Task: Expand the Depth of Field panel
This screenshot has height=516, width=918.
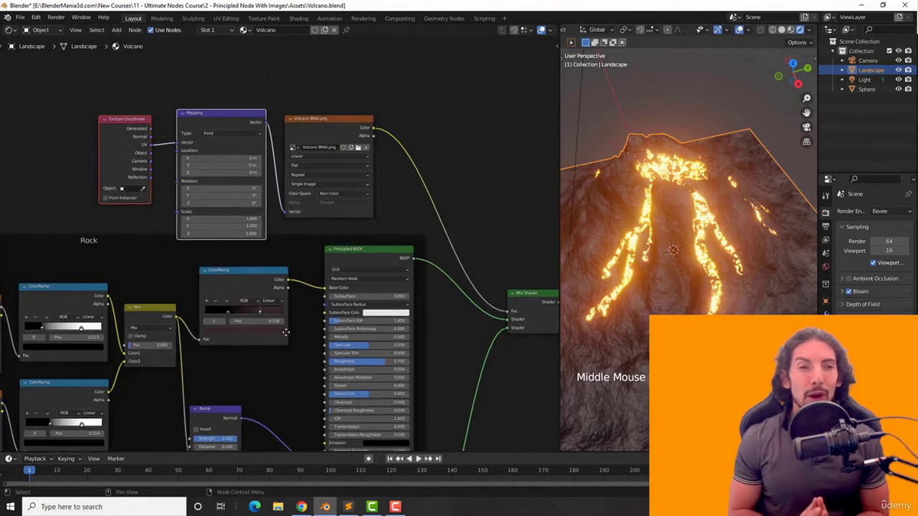Action: click(x=842, y=304)
